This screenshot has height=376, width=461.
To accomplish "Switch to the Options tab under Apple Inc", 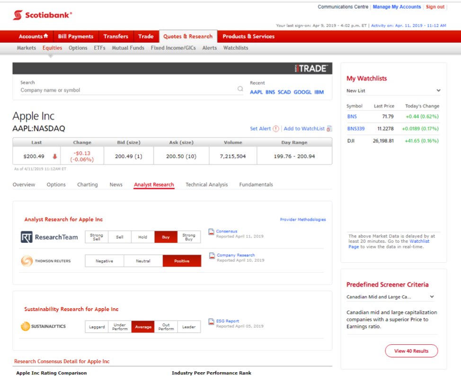I will [56, 184].
